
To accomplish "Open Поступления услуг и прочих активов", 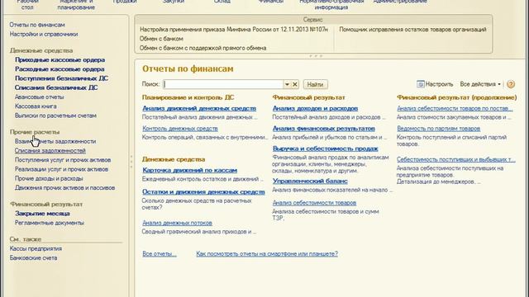I will pos(63,160).
